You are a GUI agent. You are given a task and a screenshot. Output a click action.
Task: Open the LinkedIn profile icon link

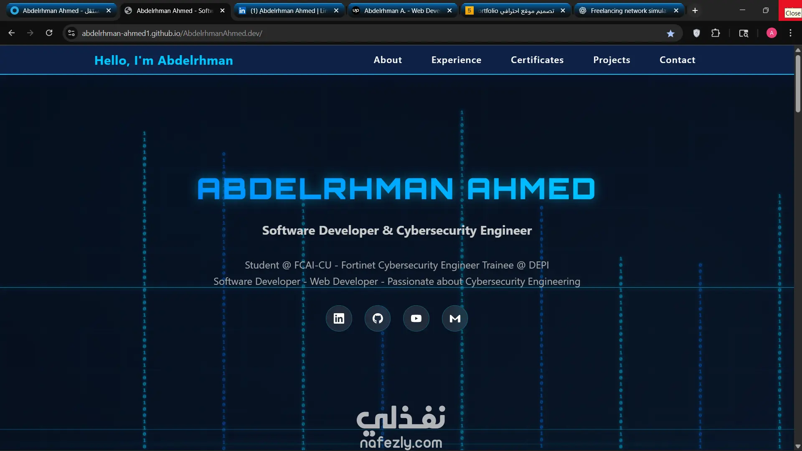pos(339,319)
